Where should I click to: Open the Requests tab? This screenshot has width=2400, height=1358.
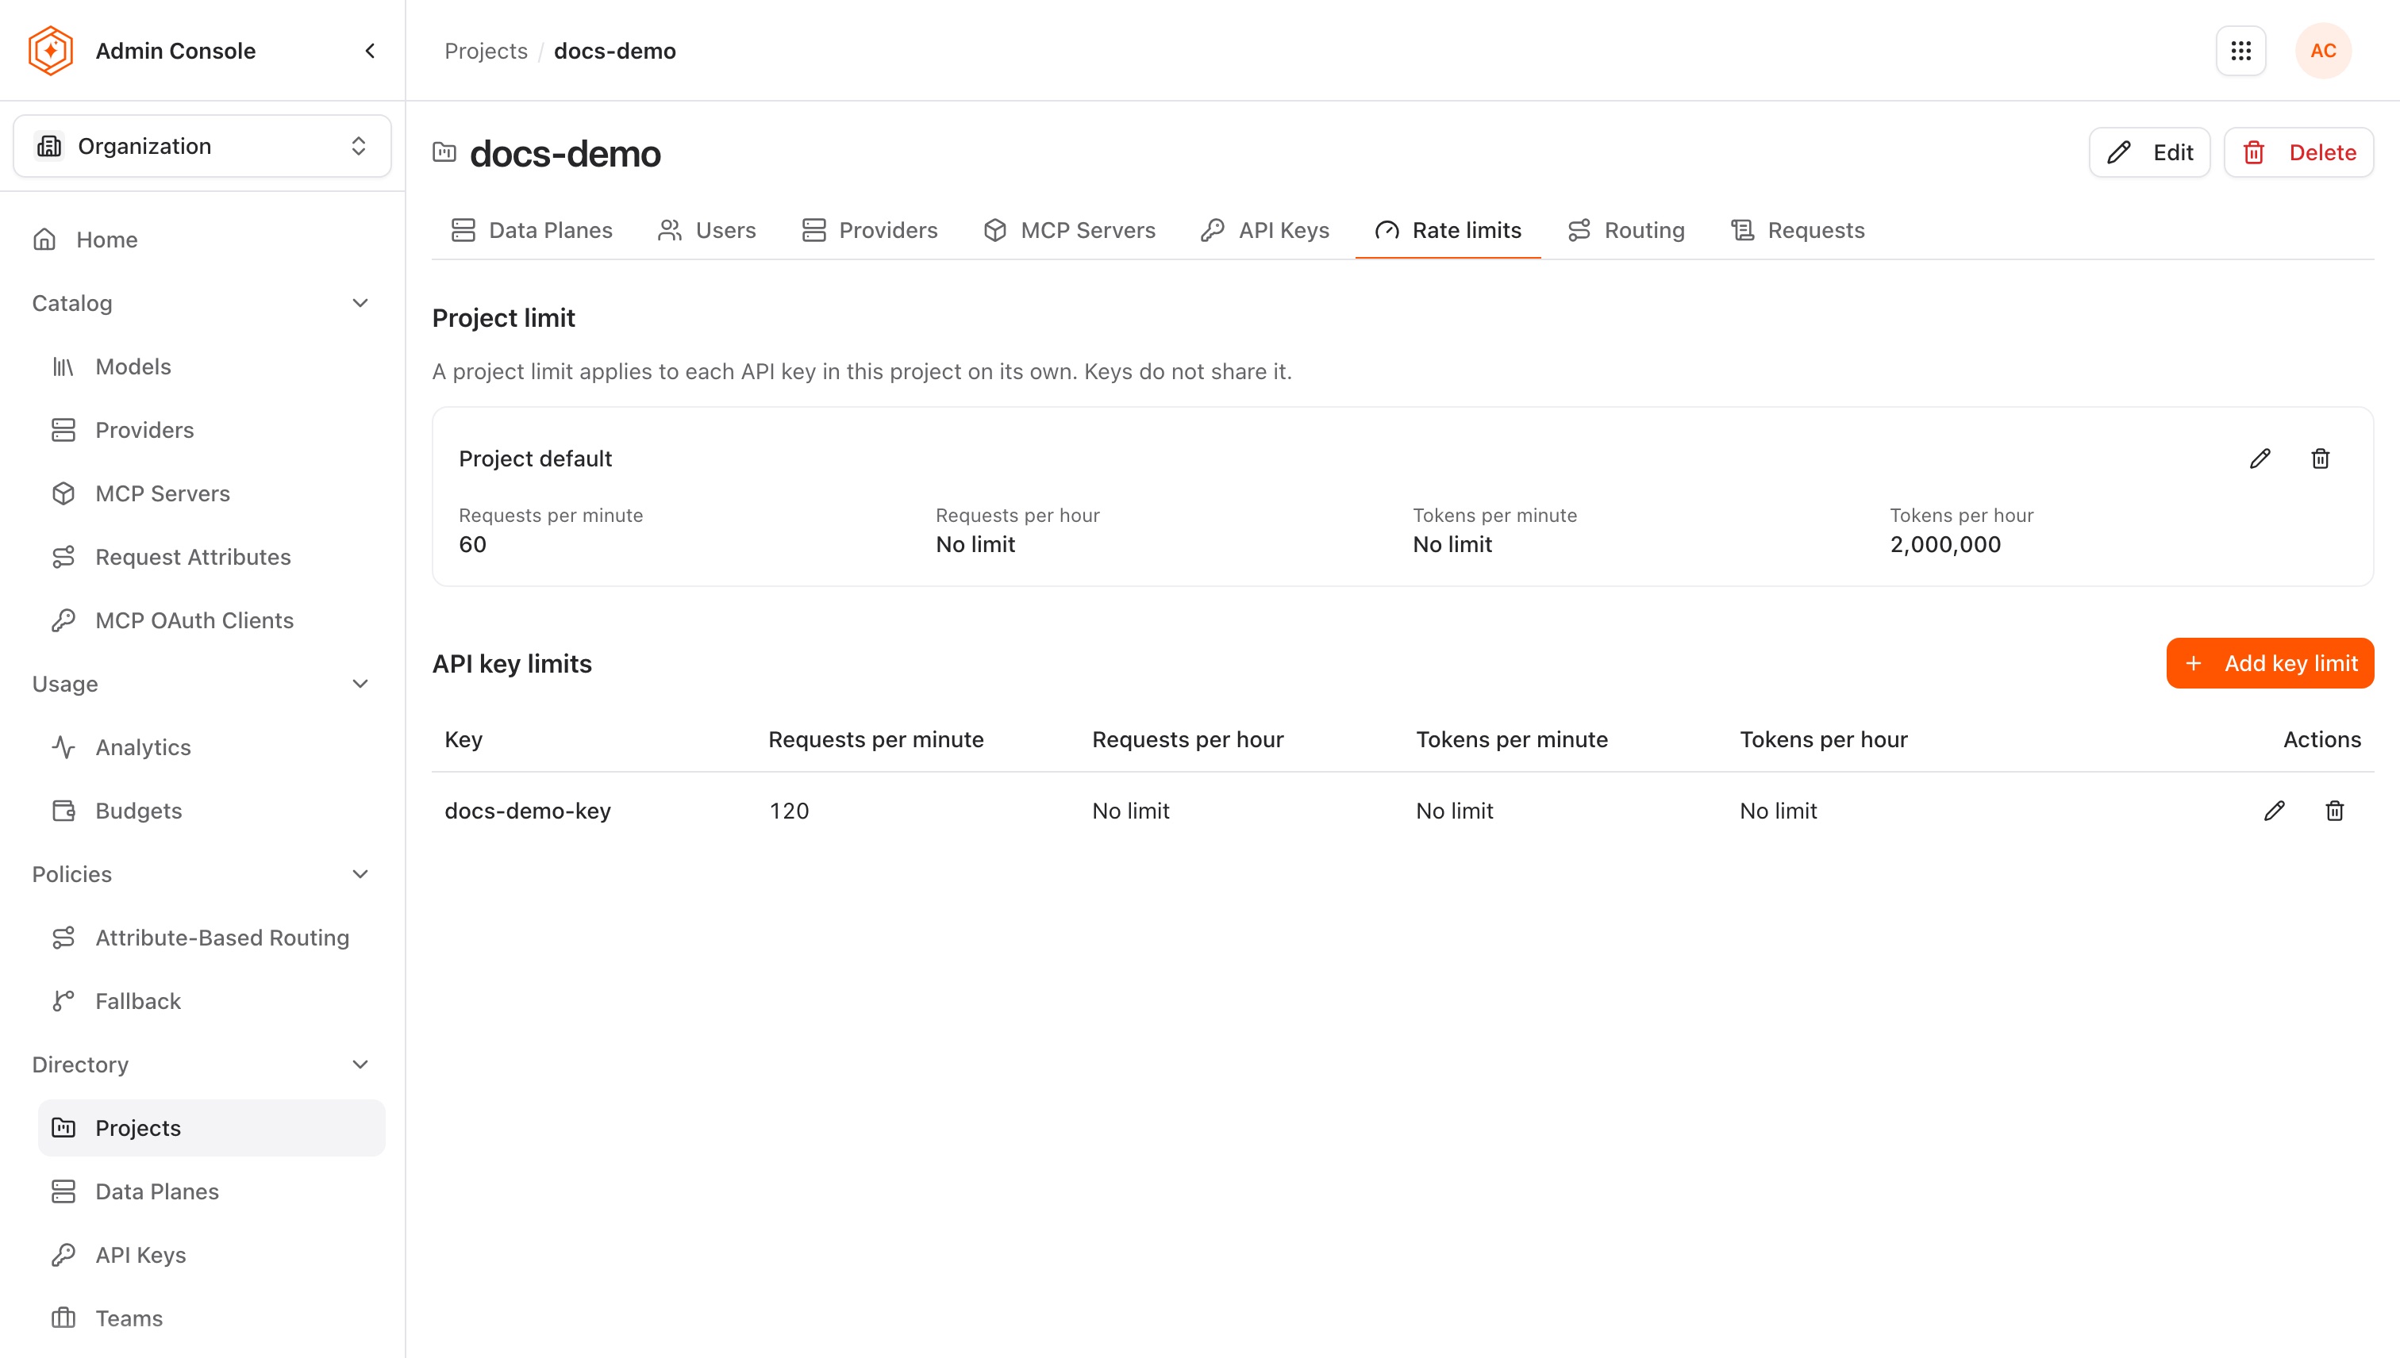coord(1797,230)
